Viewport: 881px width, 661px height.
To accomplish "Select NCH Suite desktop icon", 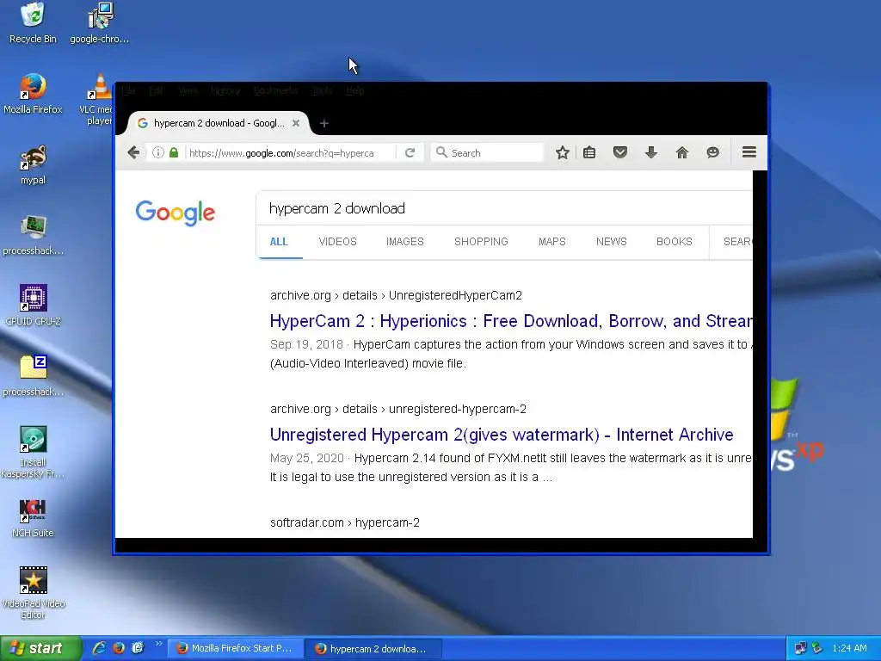I will (33, 517).
